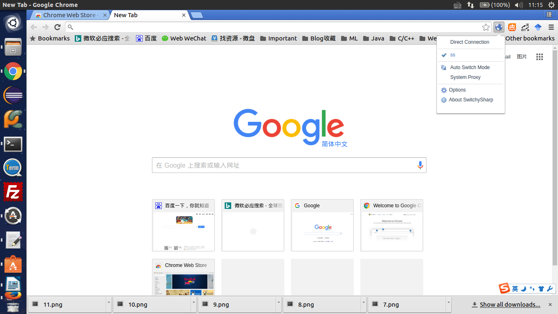Open system settings gear in top panel
Image resolution: width=558 pixels, height=314 pixels.
pos(551,5)
